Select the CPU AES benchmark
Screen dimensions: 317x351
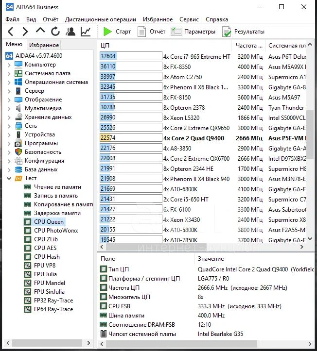pyautogui.click(x=45, y=248)
